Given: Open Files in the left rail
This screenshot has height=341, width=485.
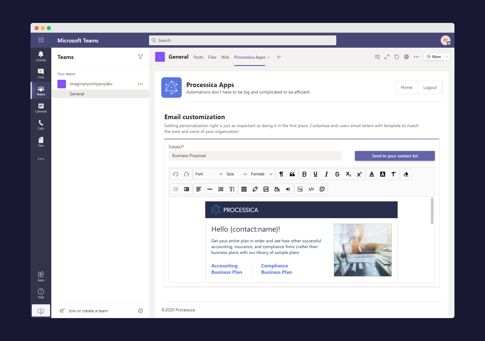Looking at the screenshot, I should (x=41, y=142).
